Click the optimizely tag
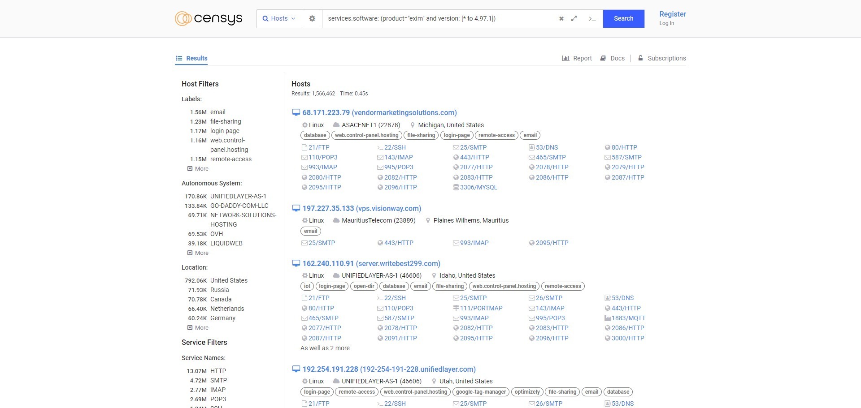The image size is (861, 408). pos(527,392)
